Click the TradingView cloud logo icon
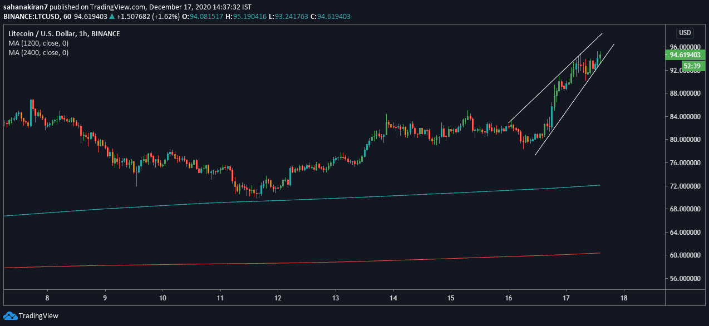 point(10,316)
